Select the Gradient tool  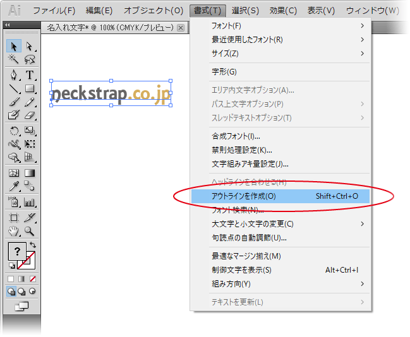coord(30,173)
